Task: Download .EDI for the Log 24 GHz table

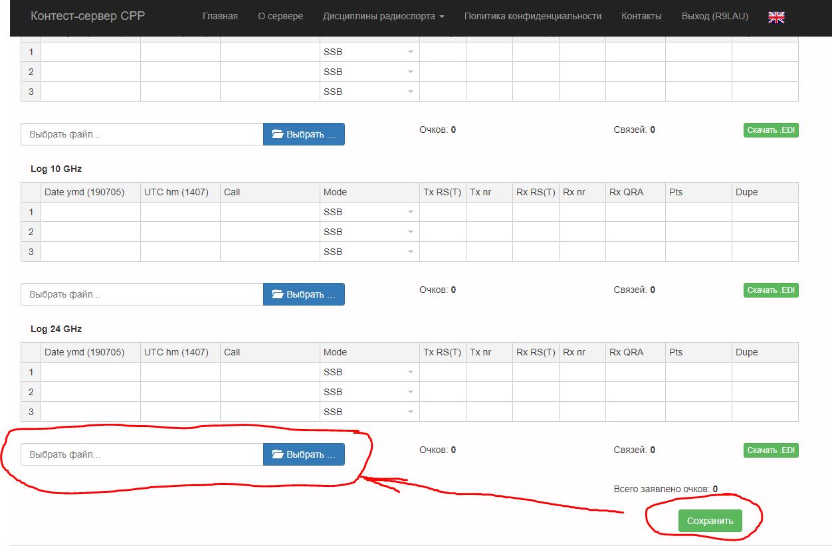Action: tap(771, 450)
